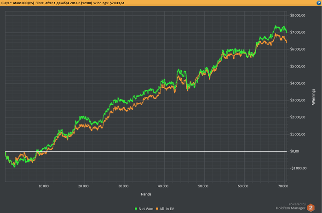Click the 30 000 hands axis label
Viewport: 322px width, 213px height.
[123, 186]
